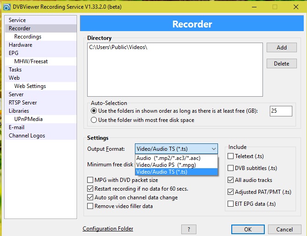307x236 pixels.
Task: Toggle Auto split on channel data change
Action: point(91,198)
